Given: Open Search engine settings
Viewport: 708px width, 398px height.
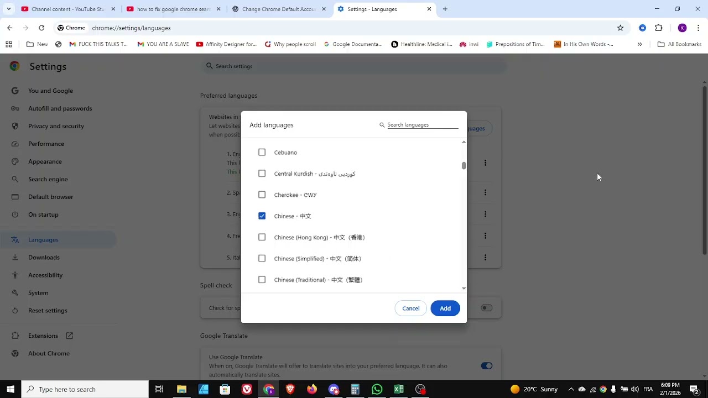Looking at the screenshot, I should pyautogui.click(x=48, y=179).
